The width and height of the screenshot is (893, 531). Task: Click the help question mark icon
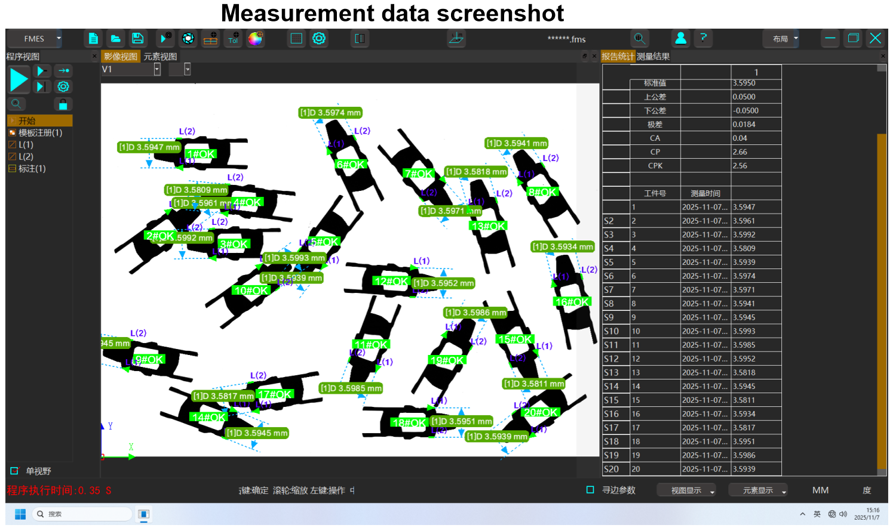[703, 39]
